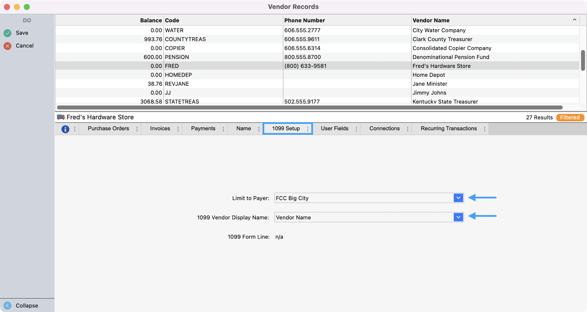Open the blue info icon tab
587x312 pixels.
65,129
